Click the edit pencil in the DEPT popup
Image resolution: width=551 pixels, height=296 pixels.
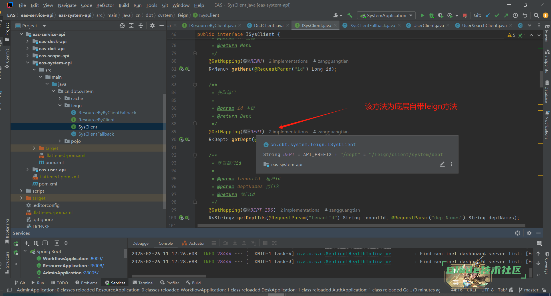pyautogui.click(x=442, y=164)
